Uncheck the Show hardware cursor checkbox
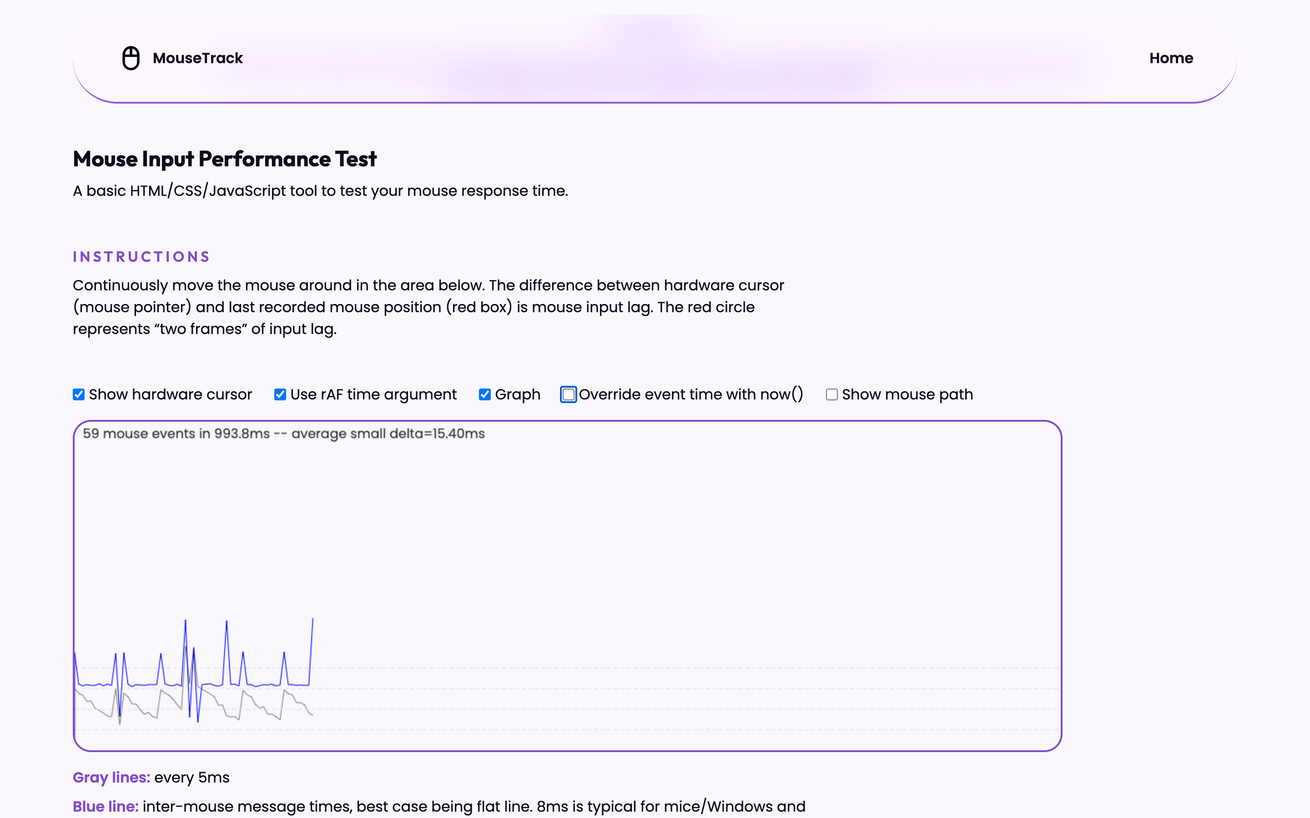Image resolution: width=1310 pixels, height=818 pixels. pos(79,394)
